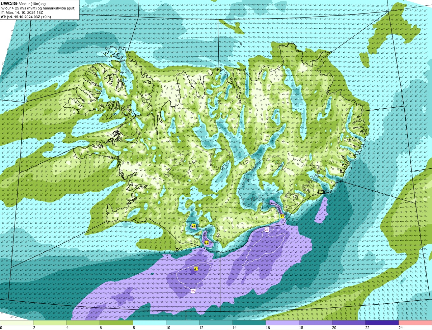Viewport: 432px width, 330px height.
Task: Click the yellow "32" label just below the 26 label
Action: coord(206,243)
